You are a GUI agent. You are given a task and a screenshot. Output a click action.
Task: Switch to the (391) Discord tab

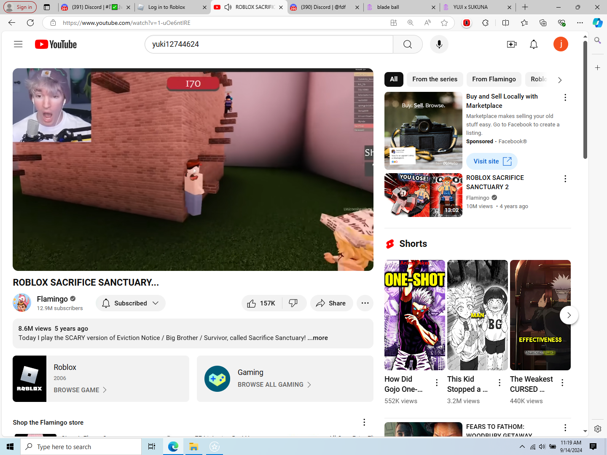click(x=96, y=7)
